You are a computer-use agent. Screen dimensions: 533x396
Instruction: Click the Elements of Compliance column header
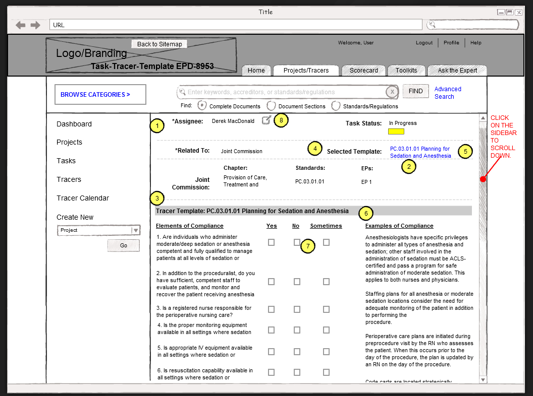190,226
